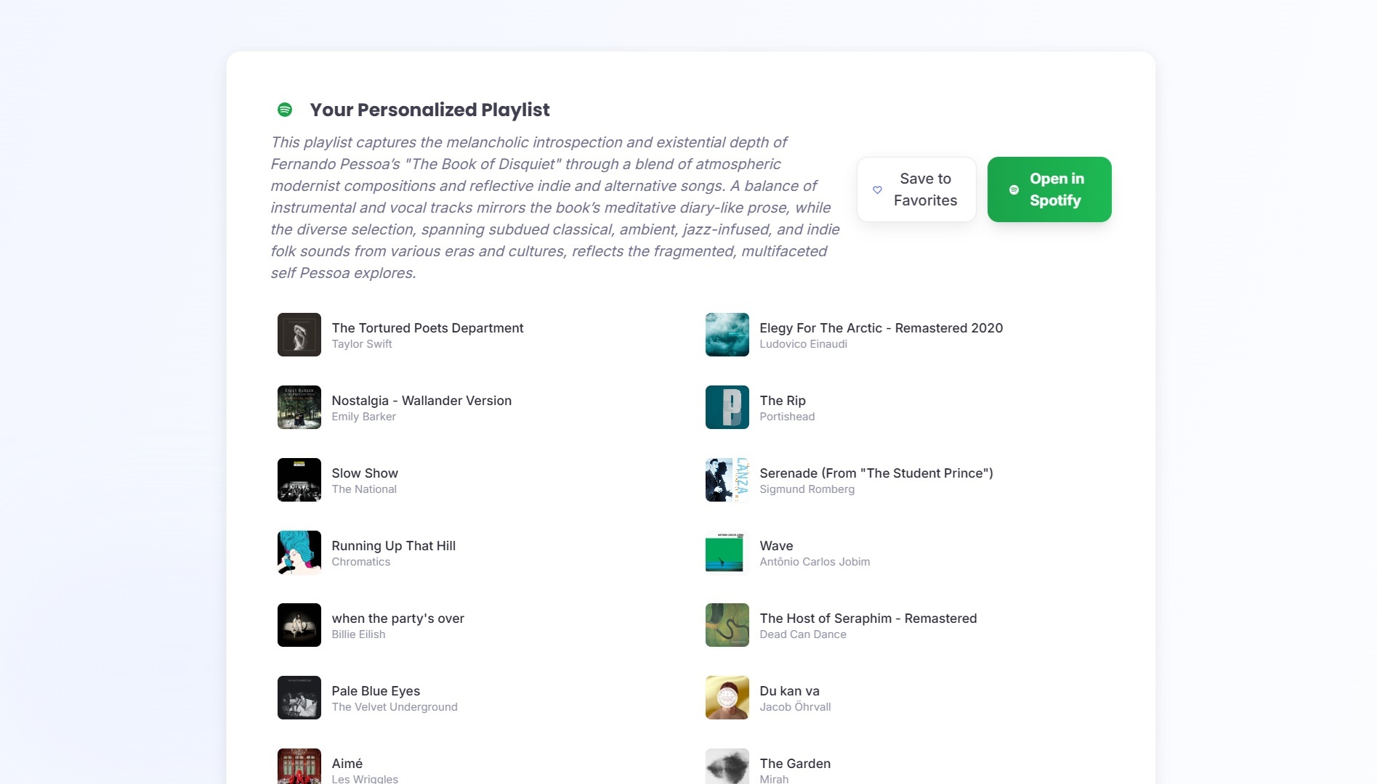Click the artist name Antônio Carlos Jobim
1377x784 pixels.
815,562
